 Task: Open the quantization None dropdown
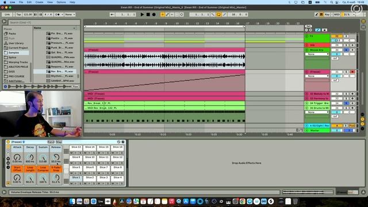coord(70,14)
